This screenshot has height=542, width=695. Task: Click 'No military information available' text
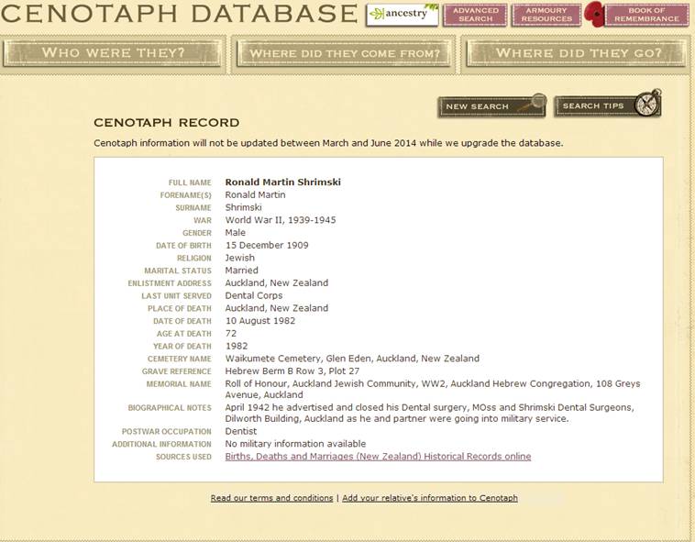click(x=295, y=444)
